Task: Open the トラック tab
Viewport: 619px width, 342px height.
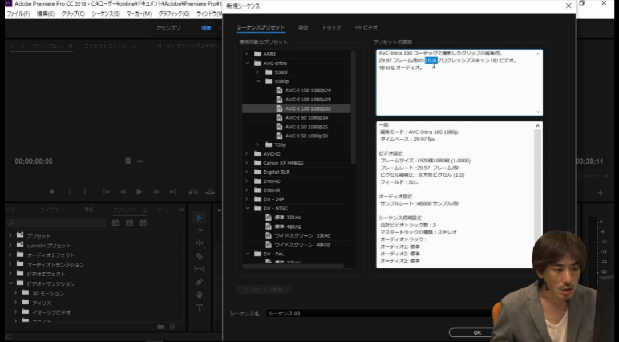Action: tap(331, 27)
